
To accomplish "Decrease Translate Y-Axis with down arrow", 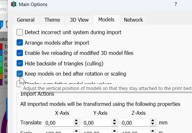I will pos(115,124).
